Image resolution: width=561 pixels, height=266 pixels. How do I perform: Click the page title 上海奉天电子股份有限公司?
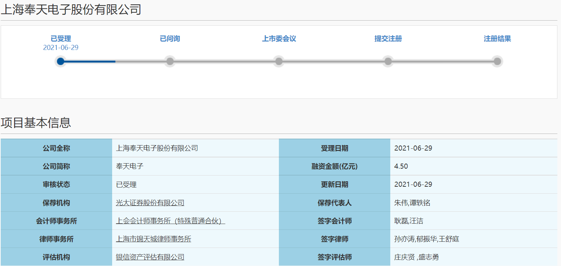[x=71, y=9]
